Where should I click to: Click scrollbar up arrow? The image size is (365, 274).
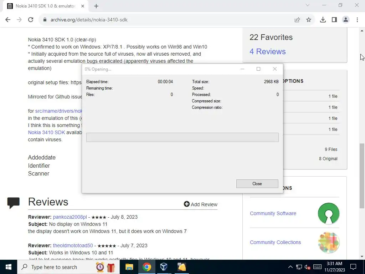(362, 31)
